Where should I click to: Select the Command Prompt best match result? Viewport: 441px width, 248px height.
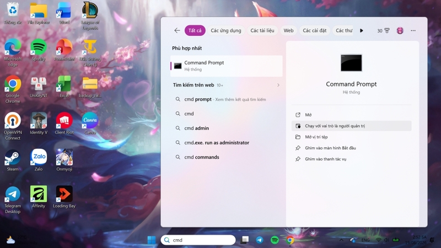tap(227, 66)
